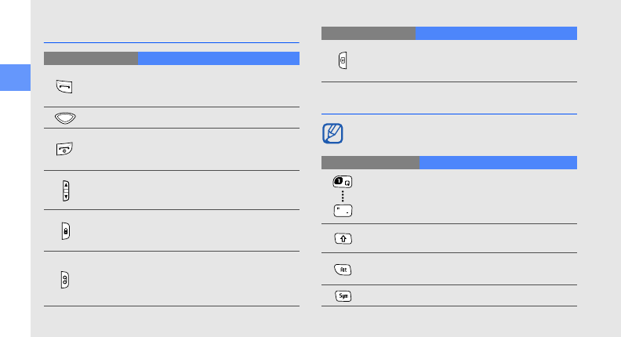This screenshot has height=337, width=621.
Task: Click the Alt key icon
Action: 343,269
